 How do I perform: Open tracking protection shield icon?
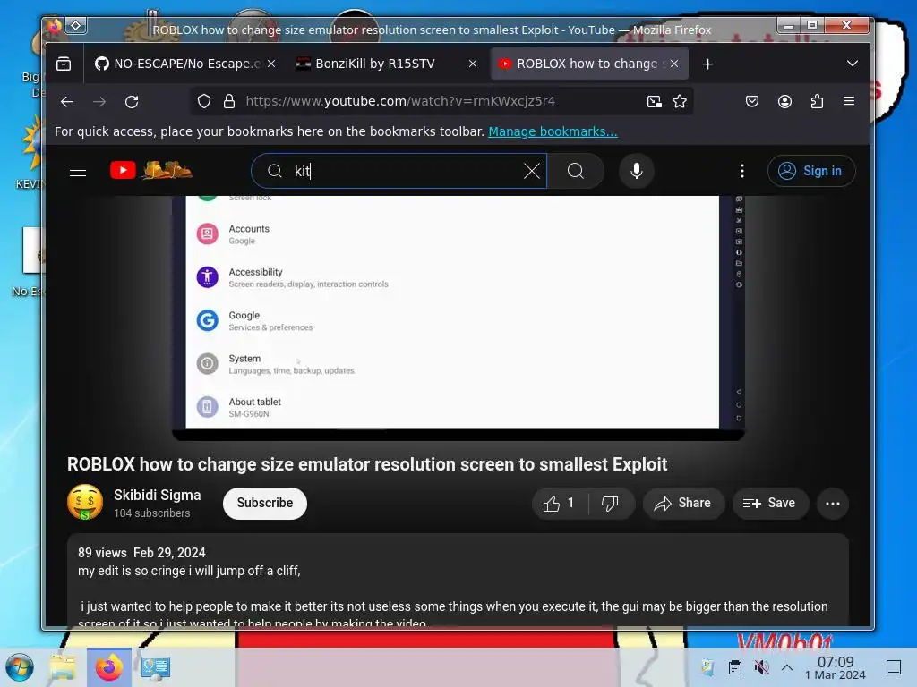click(x=203, y=102)
